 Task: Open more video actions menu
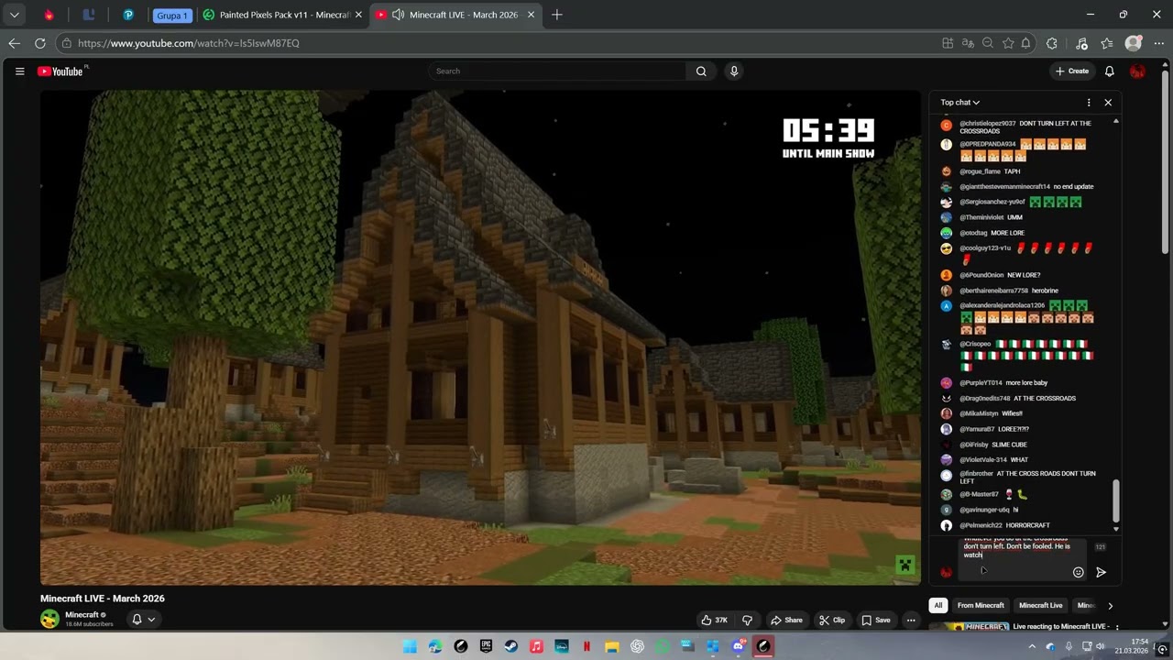911,620
